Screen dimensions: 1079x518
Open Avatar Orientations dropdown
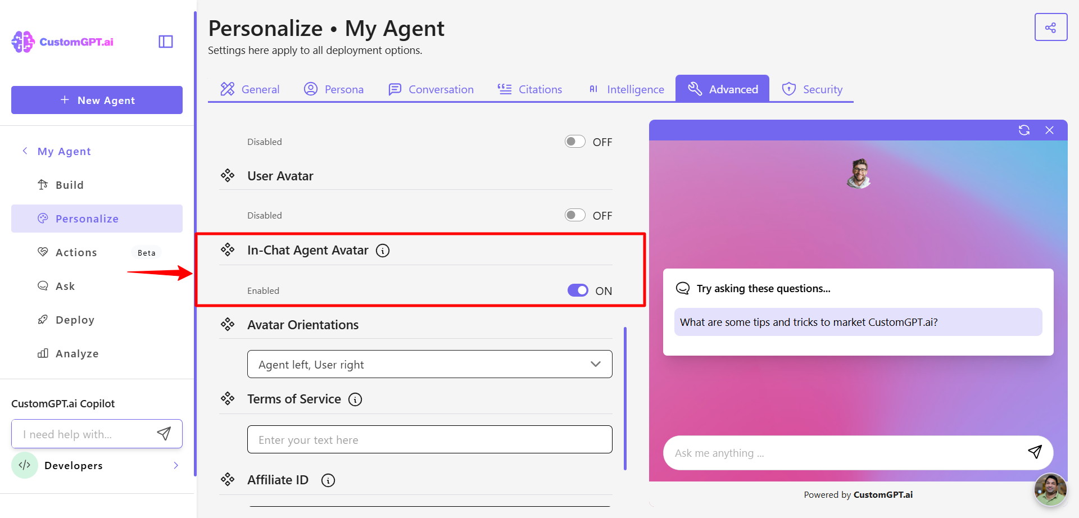[x=430, y=364]
